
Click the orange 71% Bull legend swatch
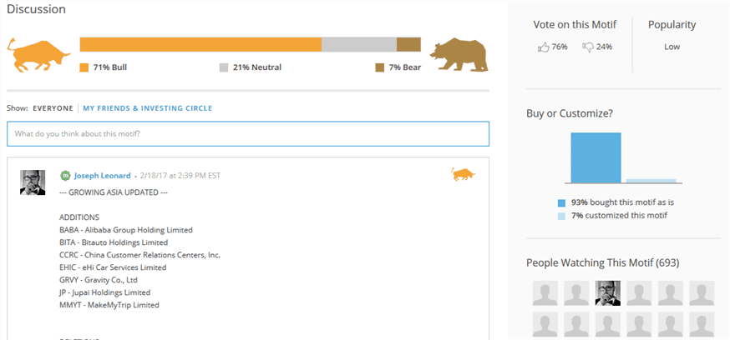tap(84, 67)
